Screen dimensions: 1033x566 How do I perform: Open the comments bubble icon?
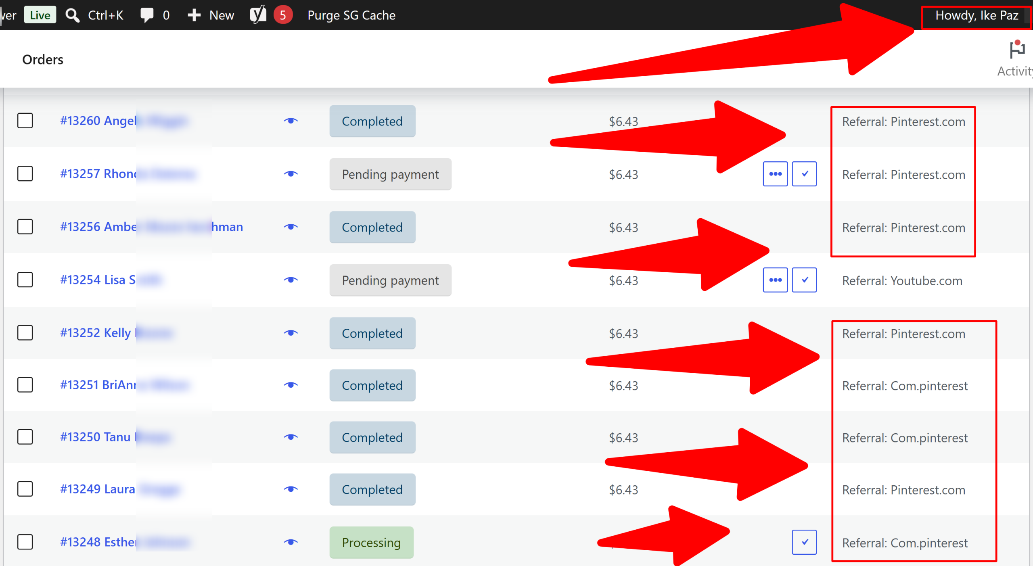click(146, 15)
